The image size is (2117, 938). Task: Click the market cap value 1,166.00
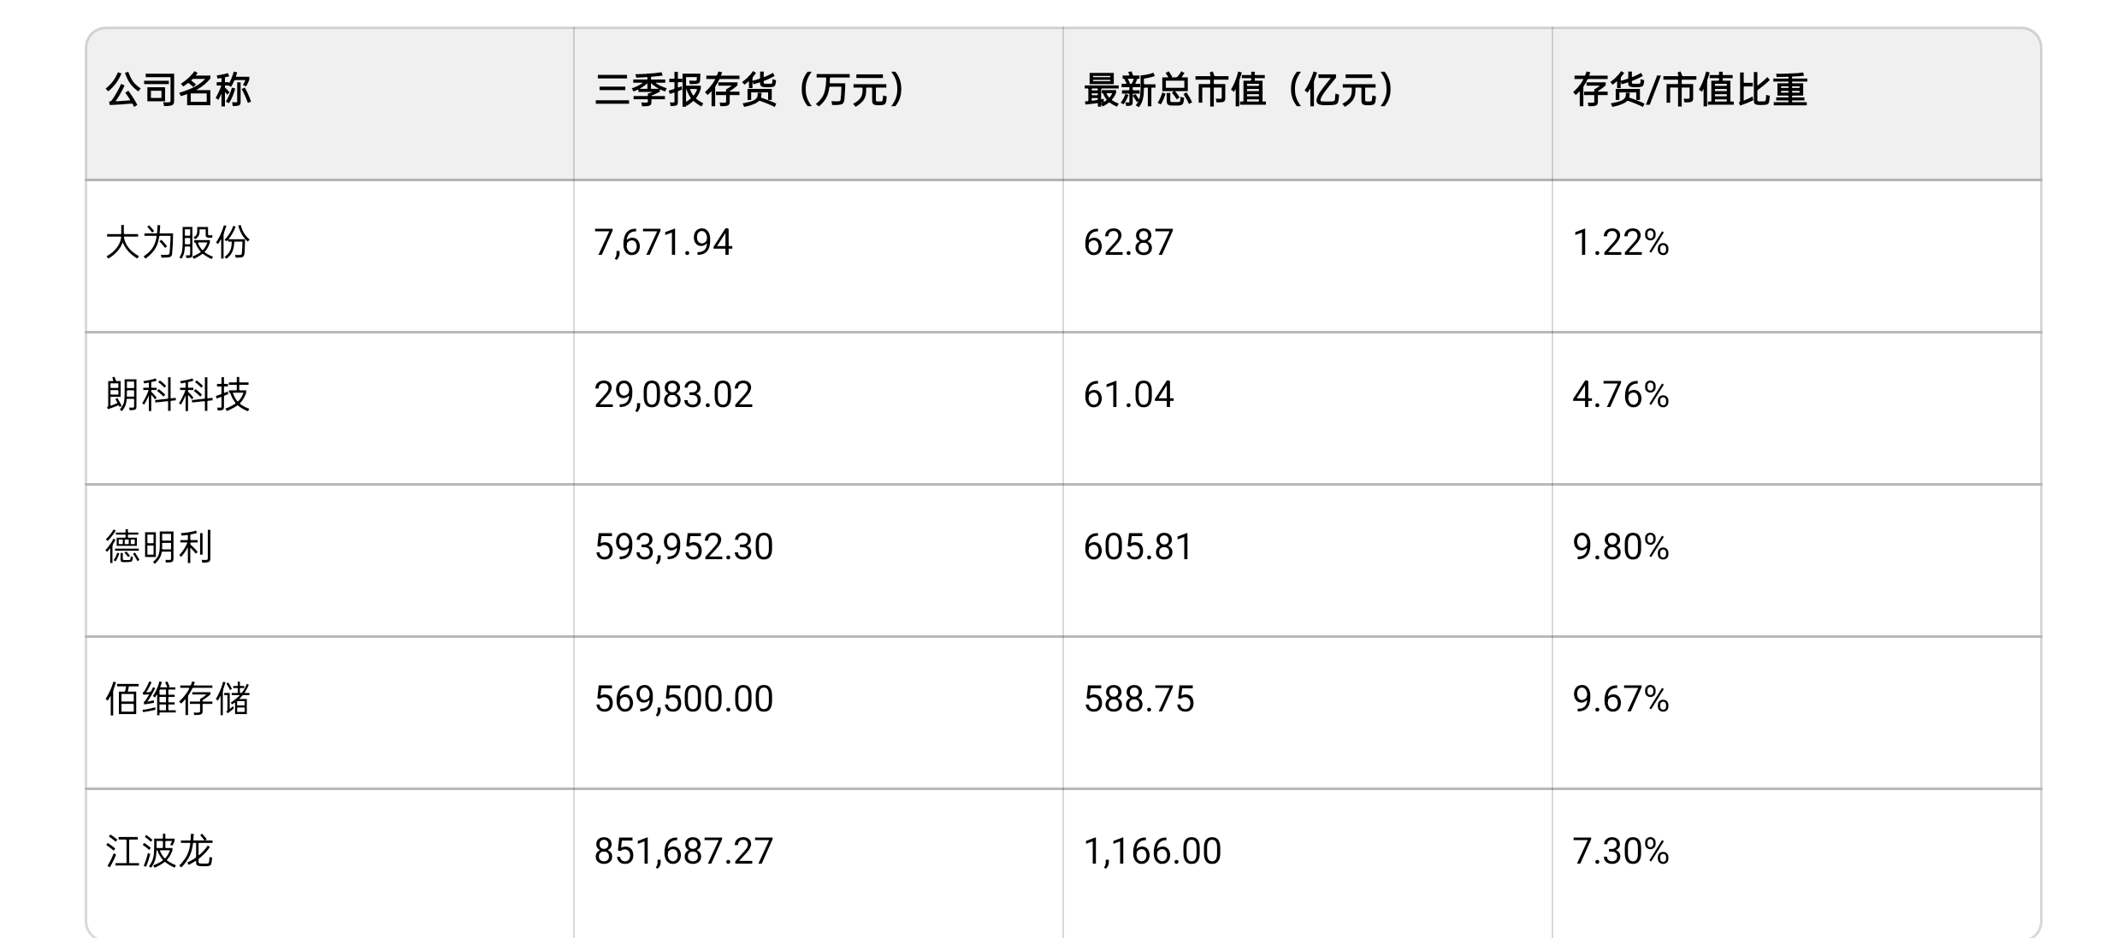click(x=1153, y=852)
